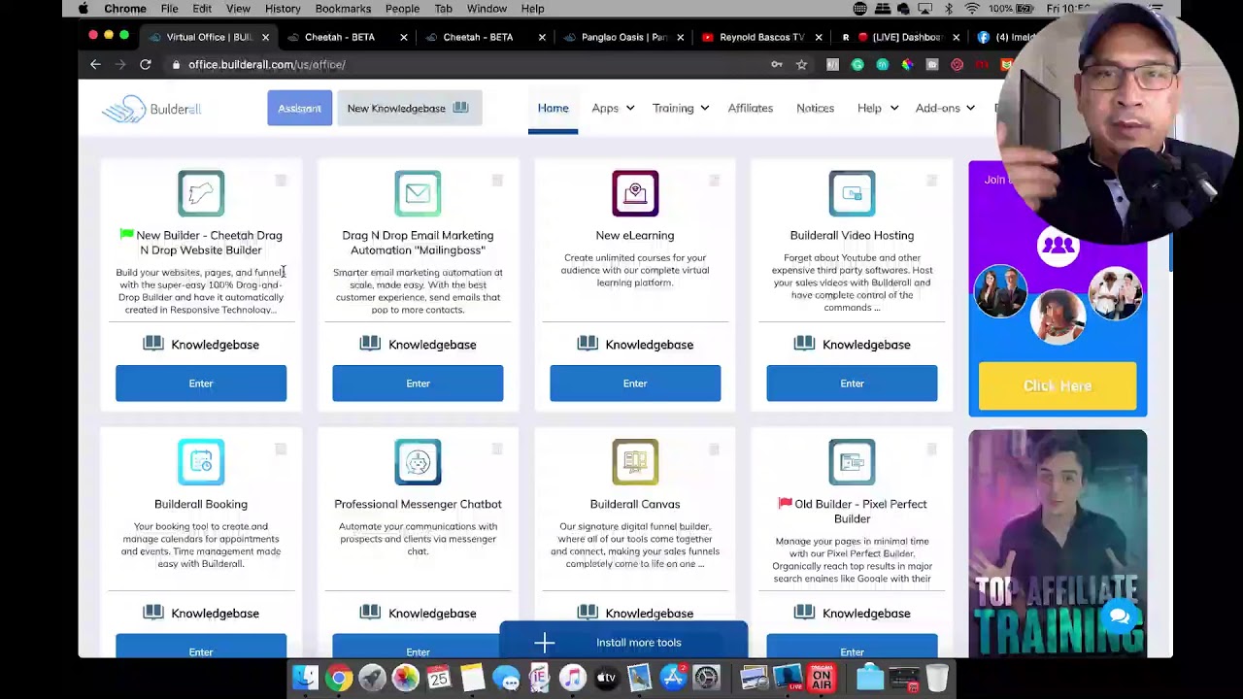Click the faint trash icon on Video Hosting card
The image size is (1243, 699).
coord(931,181)
